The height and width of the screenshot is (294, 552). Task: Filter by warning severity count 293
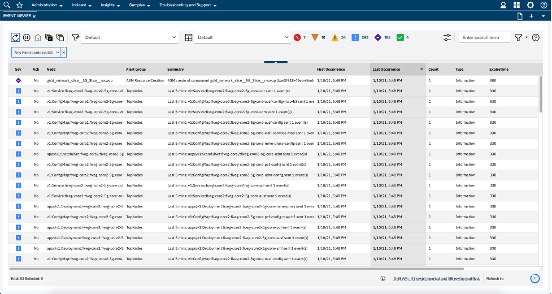(x=360, y=37)
